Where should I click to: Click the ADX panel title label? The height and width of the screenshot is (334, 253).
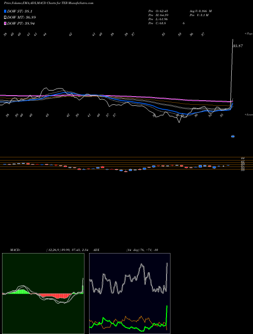(x=96, y=250)
